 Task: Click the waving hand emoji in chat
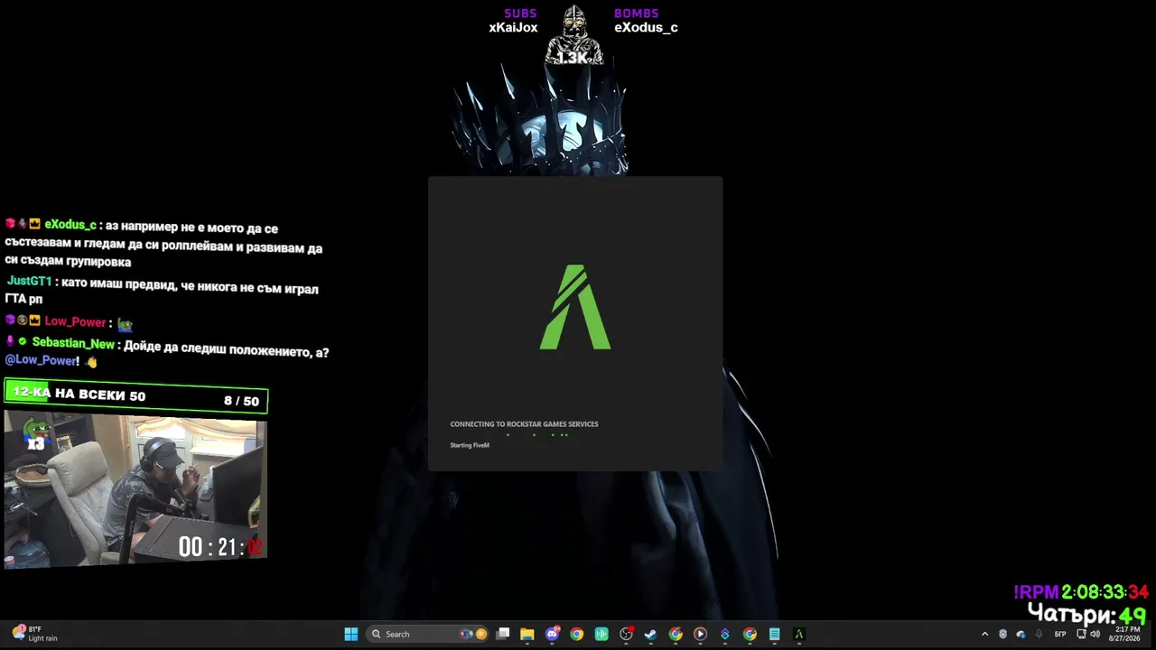[91, 361]
